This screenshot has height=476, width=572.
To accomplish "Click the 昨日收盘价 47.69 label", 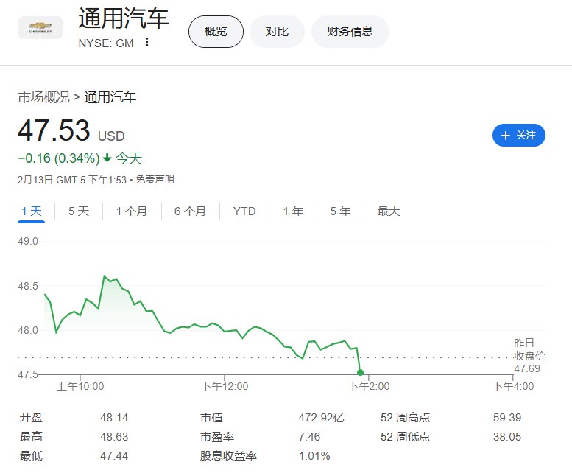I will click(x=529, y=356).
